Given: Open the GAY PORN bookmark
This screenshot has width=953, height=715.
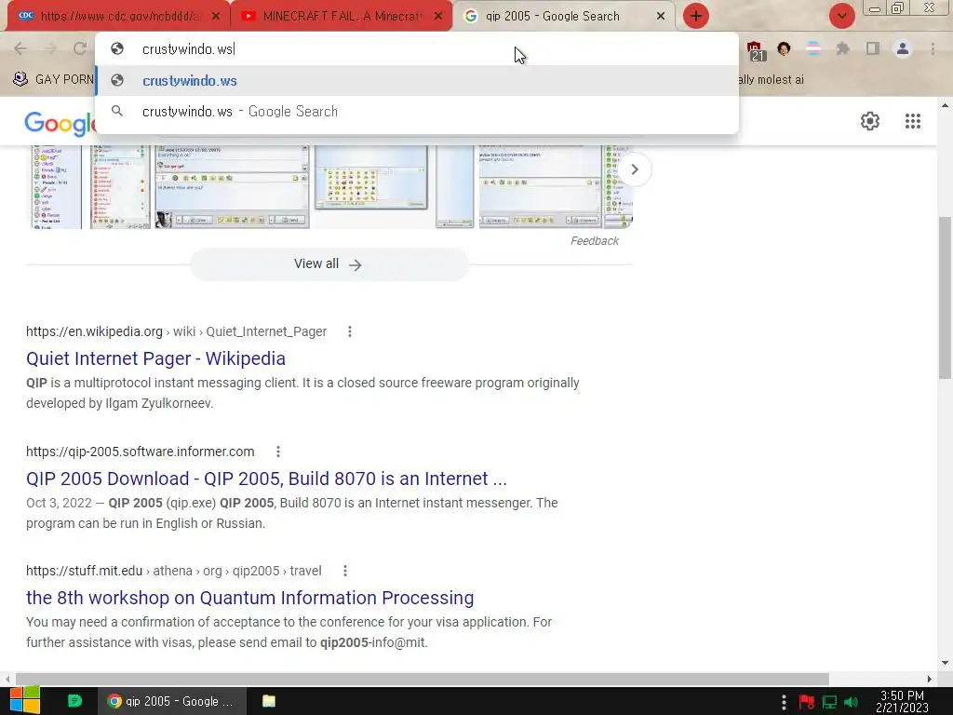Looking at the screenshot, I should (x=53, y=79).
